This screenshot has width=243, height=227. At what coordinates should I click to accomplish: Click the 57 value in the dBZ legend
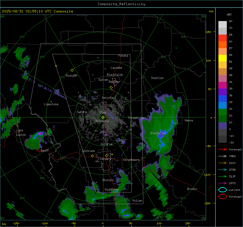pyautogui.click(x=231, y=48)
